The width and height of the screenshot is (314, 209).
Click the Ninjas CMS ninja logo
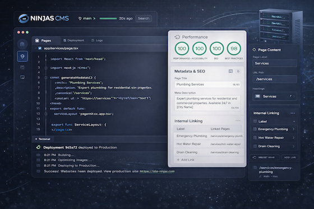coord(24,18)
